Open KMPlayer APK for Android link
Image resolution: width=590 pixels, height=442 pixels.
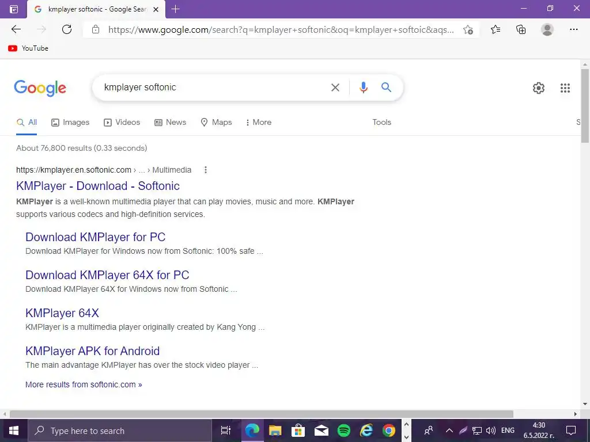93,350
